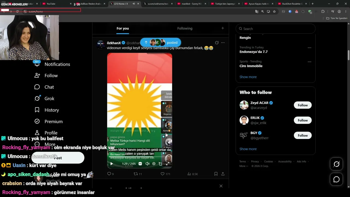Switch to the Following tab
Viewport: 350px width, 197px height.
coord(185,28)
